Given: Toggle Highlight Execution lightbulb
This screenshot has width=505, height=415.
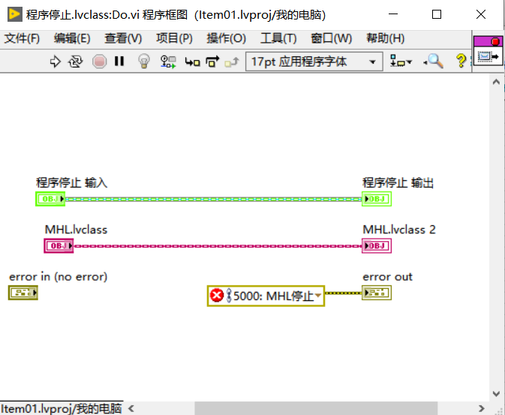Looking at the screenshot, I should (x=144, y=61).
